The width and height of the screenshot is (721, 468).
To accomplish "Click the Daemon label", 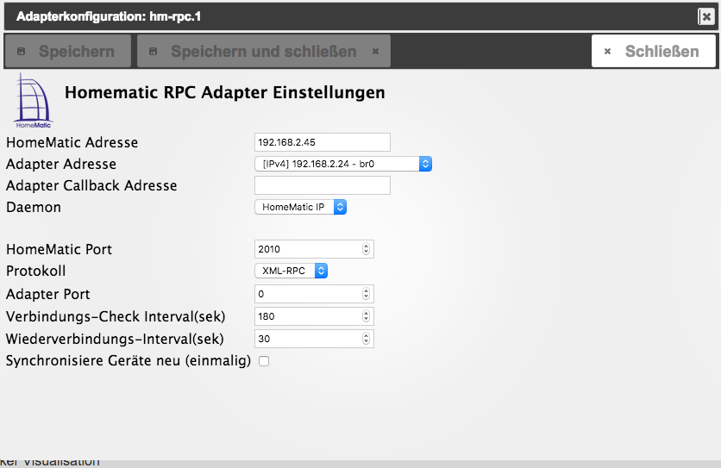I will pyautogui.click(x=34, y=207).
